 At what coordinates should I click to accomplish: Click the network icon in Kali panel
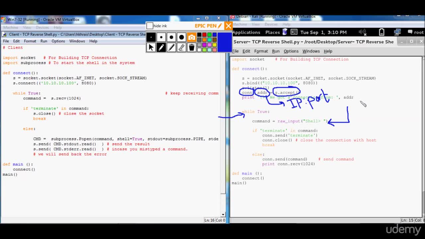pyautogui.click(x=397, y=32)
